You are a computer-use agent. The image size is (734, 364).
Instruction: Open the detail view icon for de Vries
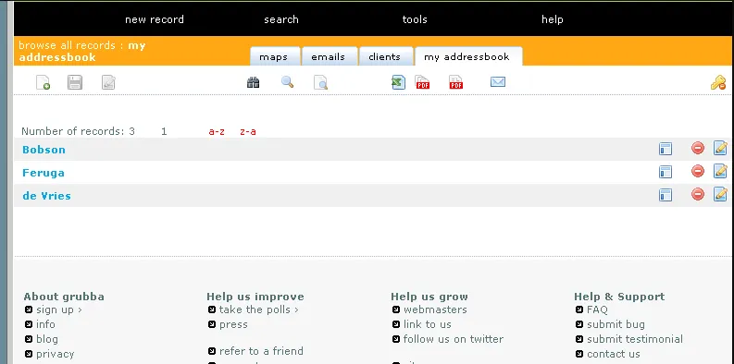click(666, 195)
